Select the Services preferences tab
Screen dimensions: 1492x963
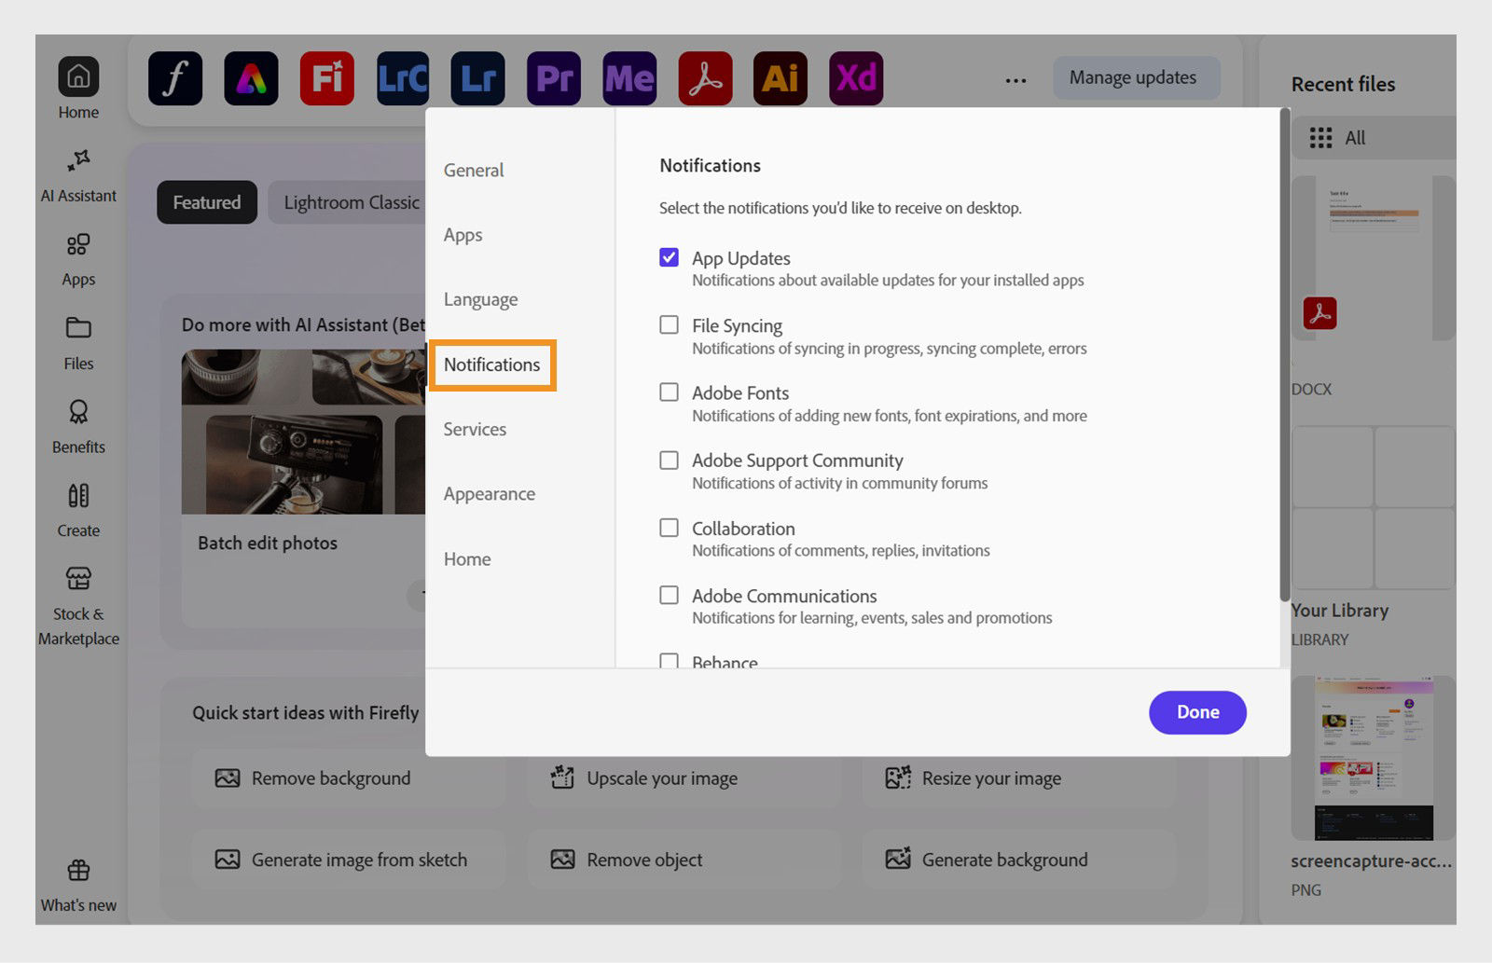[475, 429]
